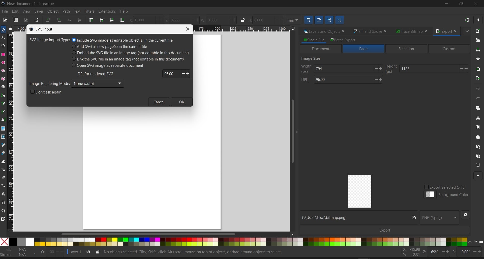The width and height of the screenshot is (484, 259).
Task: Select the Zoom tool
Action: [x=3, y=211]
